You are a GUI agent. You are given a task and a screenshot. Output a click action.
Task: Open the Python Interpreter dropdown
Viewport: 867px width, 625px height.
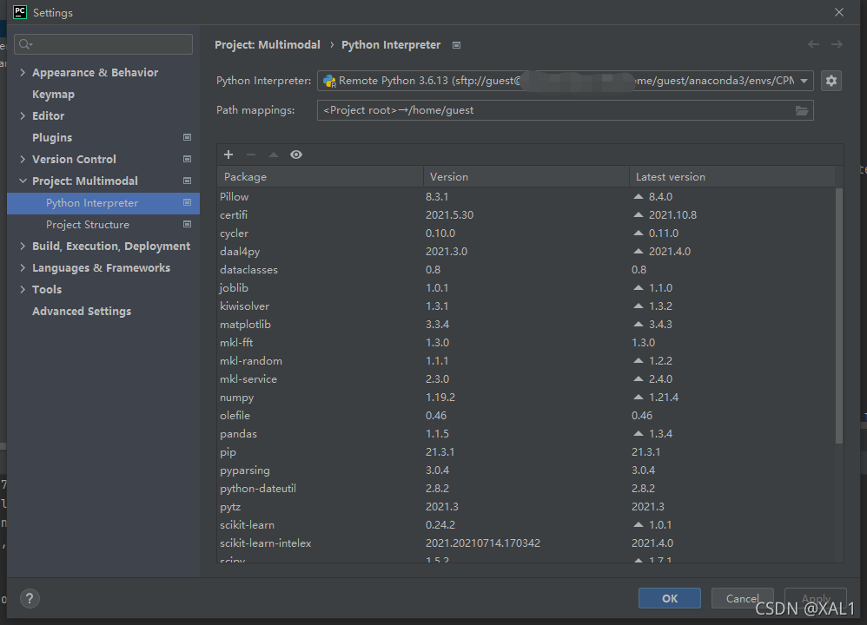pos(804,81)
